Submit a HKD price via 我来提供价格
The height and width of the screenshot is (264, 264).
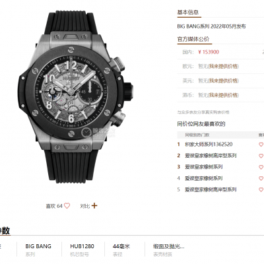pyautogui.click(x=224, y=95)
